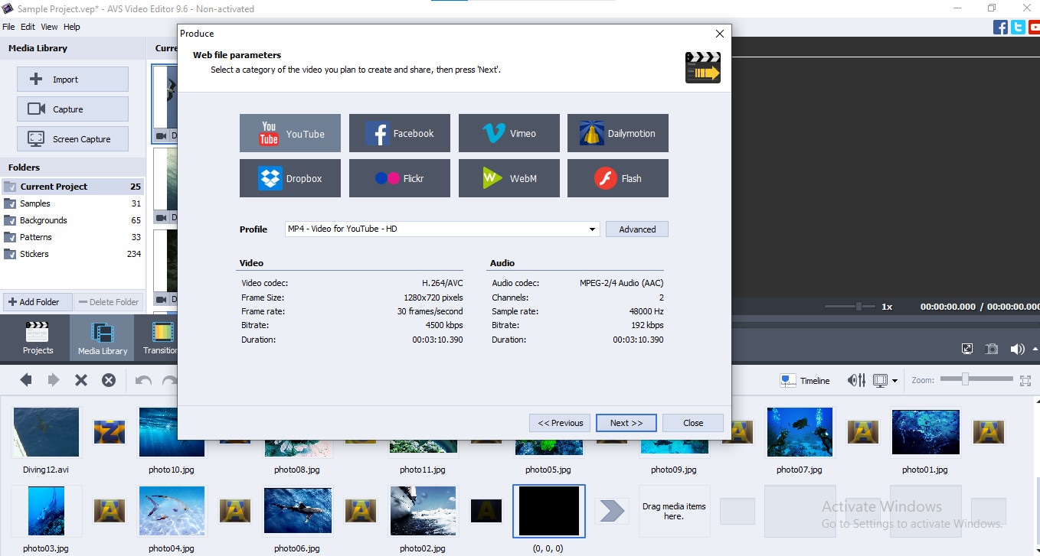
Task: Open the Facebook link icon
Action: (1000, 28)
